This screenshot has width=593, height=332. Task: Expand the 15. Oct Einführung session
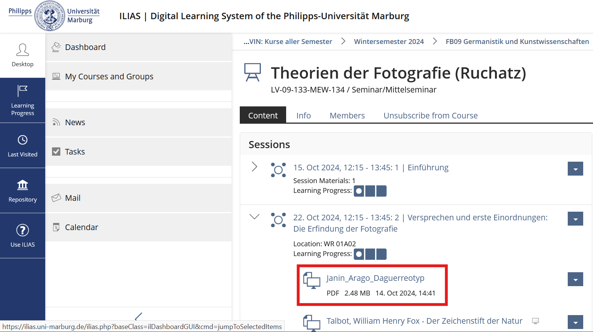point(254,167)
